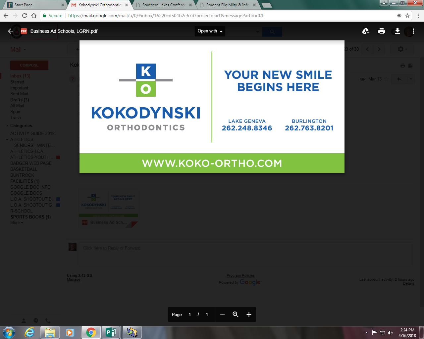Open the Mail dropdown menu
The height and width of the screenshot is (339, 424).
click(x=18, y=50)
